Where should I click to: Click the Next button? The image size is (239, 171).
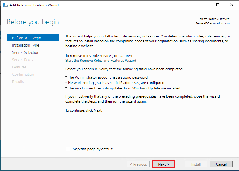[163, 164]
